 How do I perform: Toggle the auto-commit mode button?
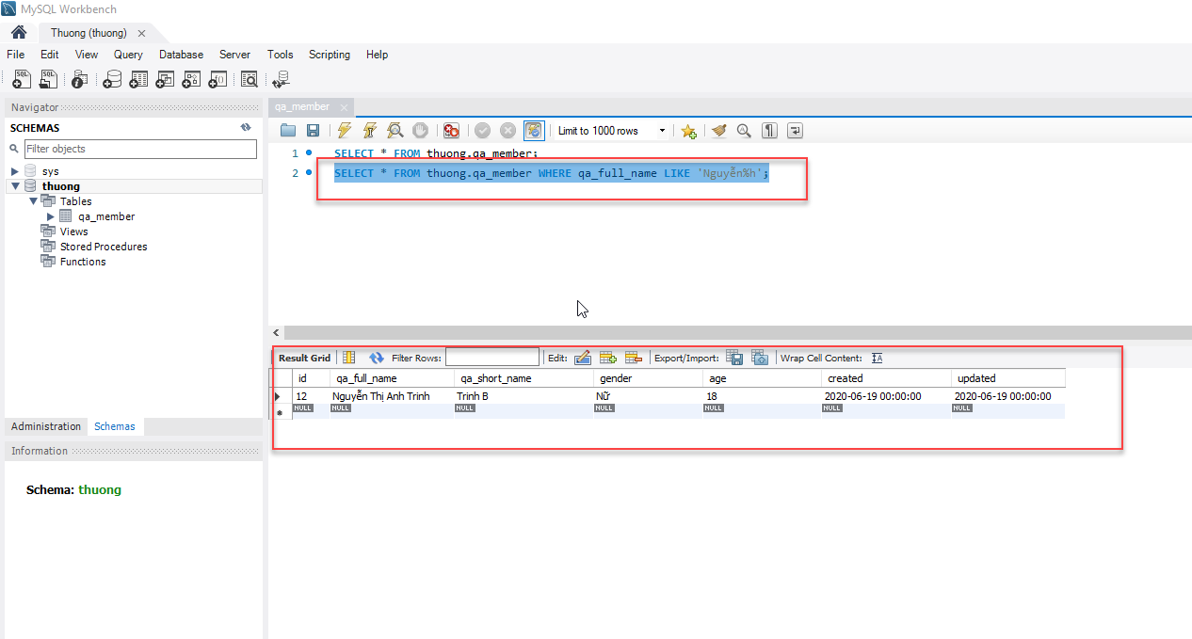coord(534,131)
